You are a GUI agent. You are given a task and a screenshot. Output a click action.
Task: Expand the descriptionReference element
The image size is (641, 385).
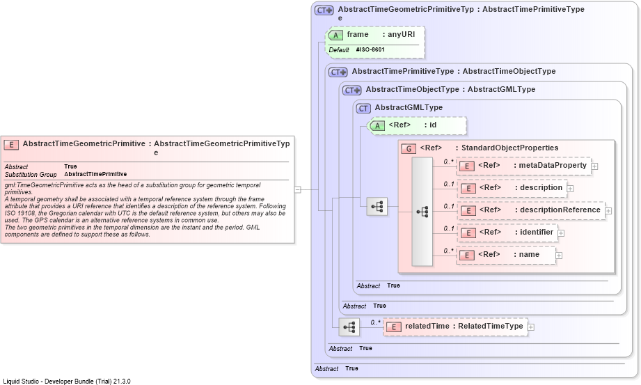tap(608, 211)
